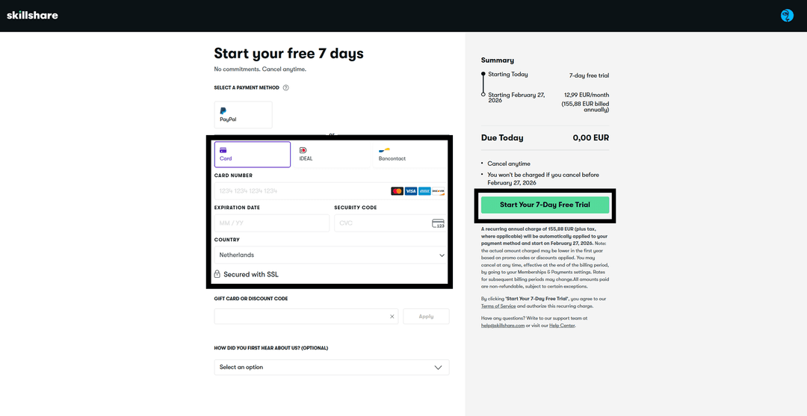Open the Terms of Service link

(498, 307)
